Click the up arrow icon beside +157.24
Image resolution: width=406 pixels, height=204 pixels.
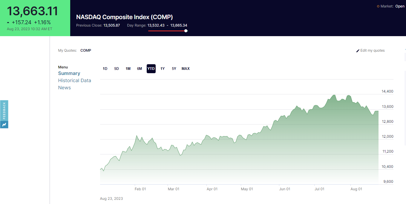tap(8, 22)
